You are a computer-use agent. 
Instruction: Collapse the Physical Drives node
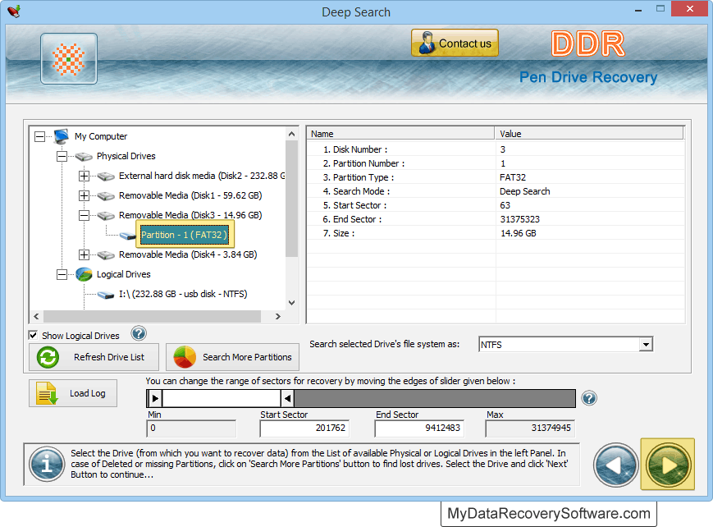[x=62, y=157]
